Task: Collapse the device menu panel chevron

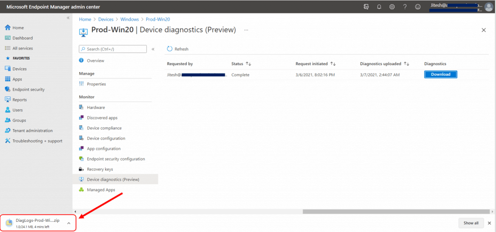Action: [153, 49]
